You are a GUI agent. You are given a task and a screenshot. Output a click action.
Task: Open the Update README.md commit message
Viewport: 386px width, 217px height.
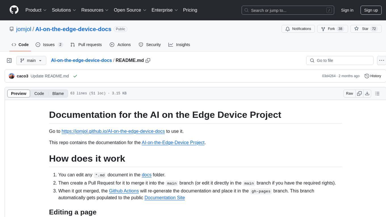[x=50, y=76]
